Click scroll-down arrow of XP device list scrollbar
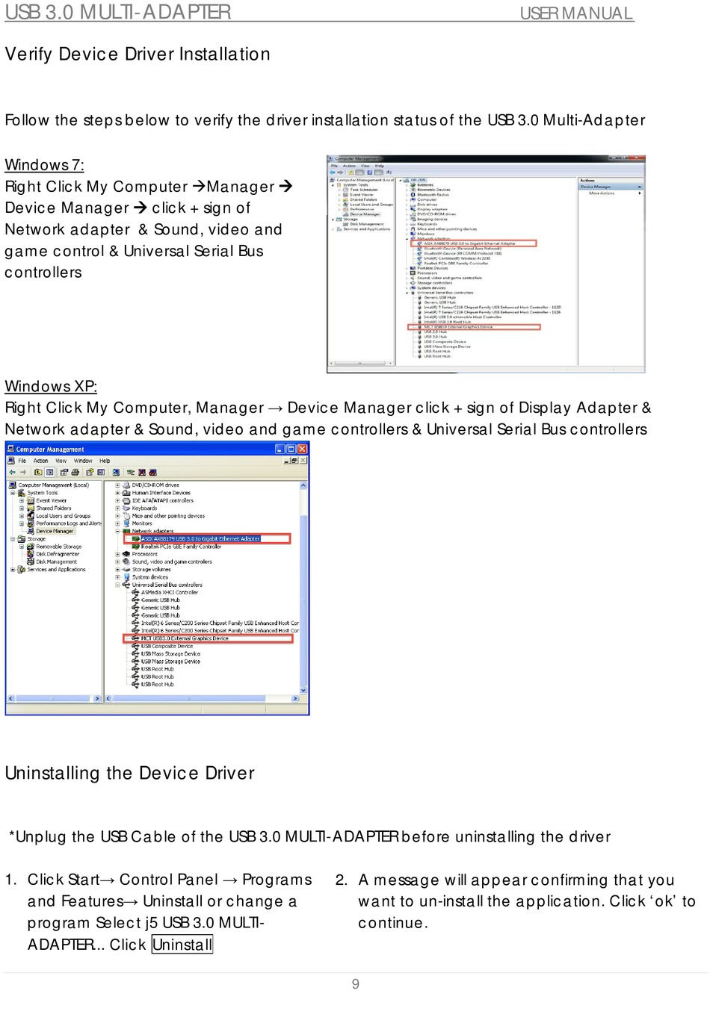 pyautogui.click(x=303, y=690)
